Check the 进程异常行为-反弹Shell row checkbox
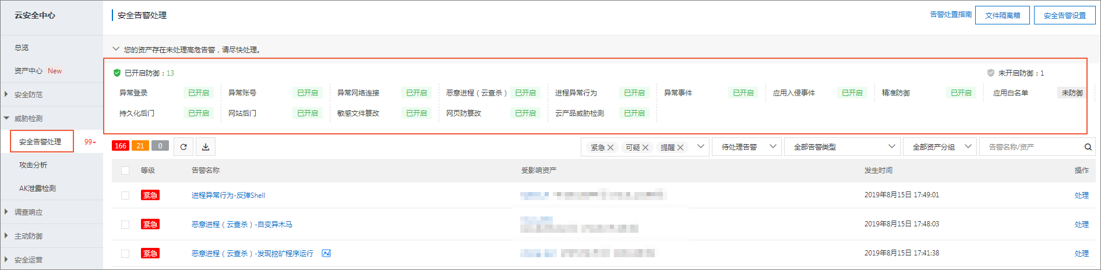1101x270 pixels. [x=125, y=196]
